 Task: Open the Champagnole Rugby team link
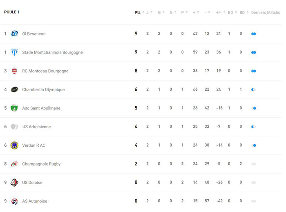tap(41, 164)
